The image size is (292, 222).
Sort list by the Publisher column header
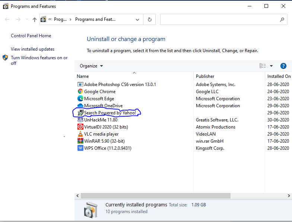point(205,76)
